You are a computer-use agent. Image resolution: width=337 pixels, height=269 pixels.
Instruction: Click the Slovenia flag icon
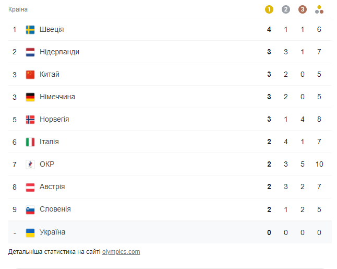[x=30, y=209]
